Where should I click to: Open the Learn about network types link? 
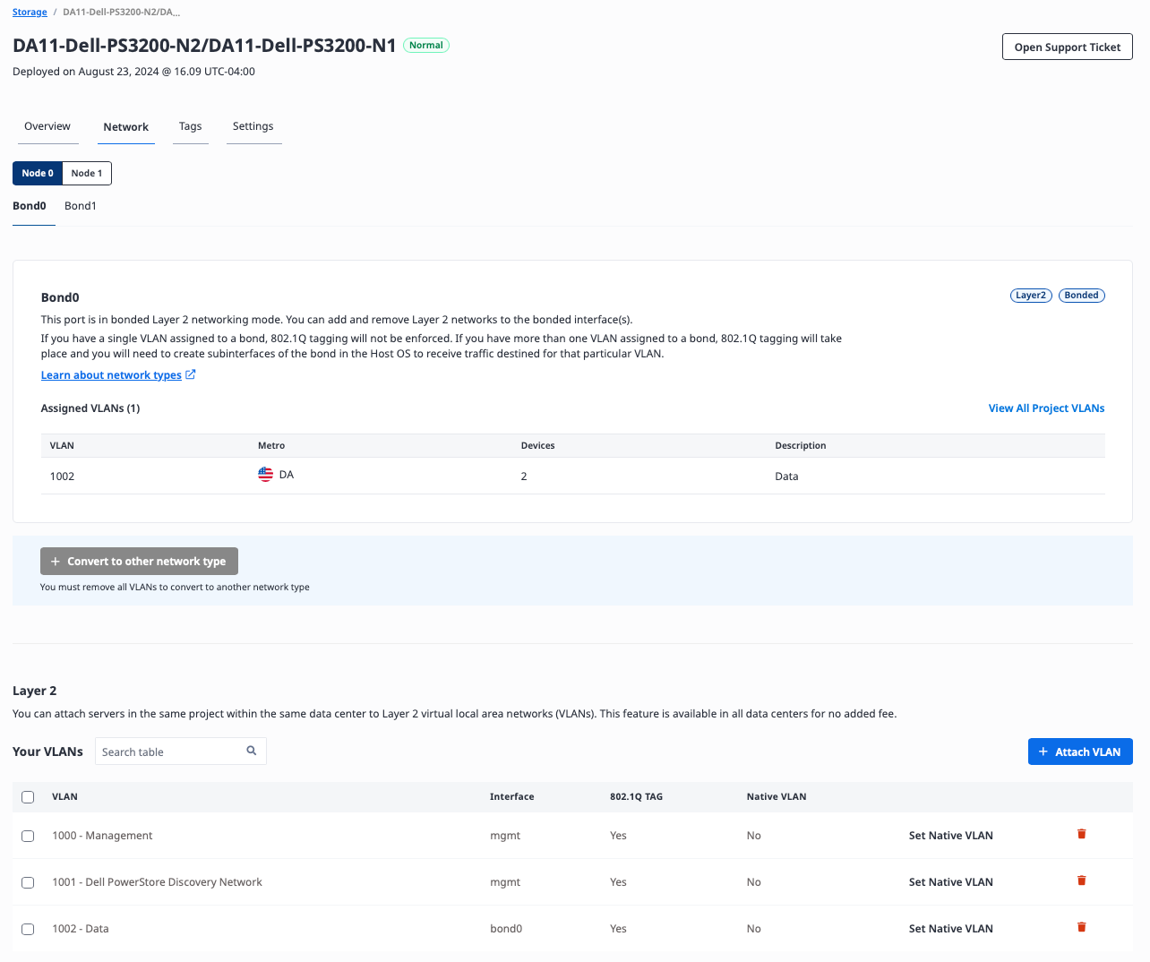(x=111, y=374)
